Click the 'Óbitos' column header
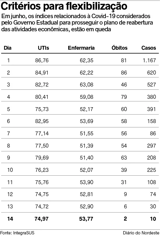Image resolution: width=160 pixels, height=237 pixels. pos(119,48)
